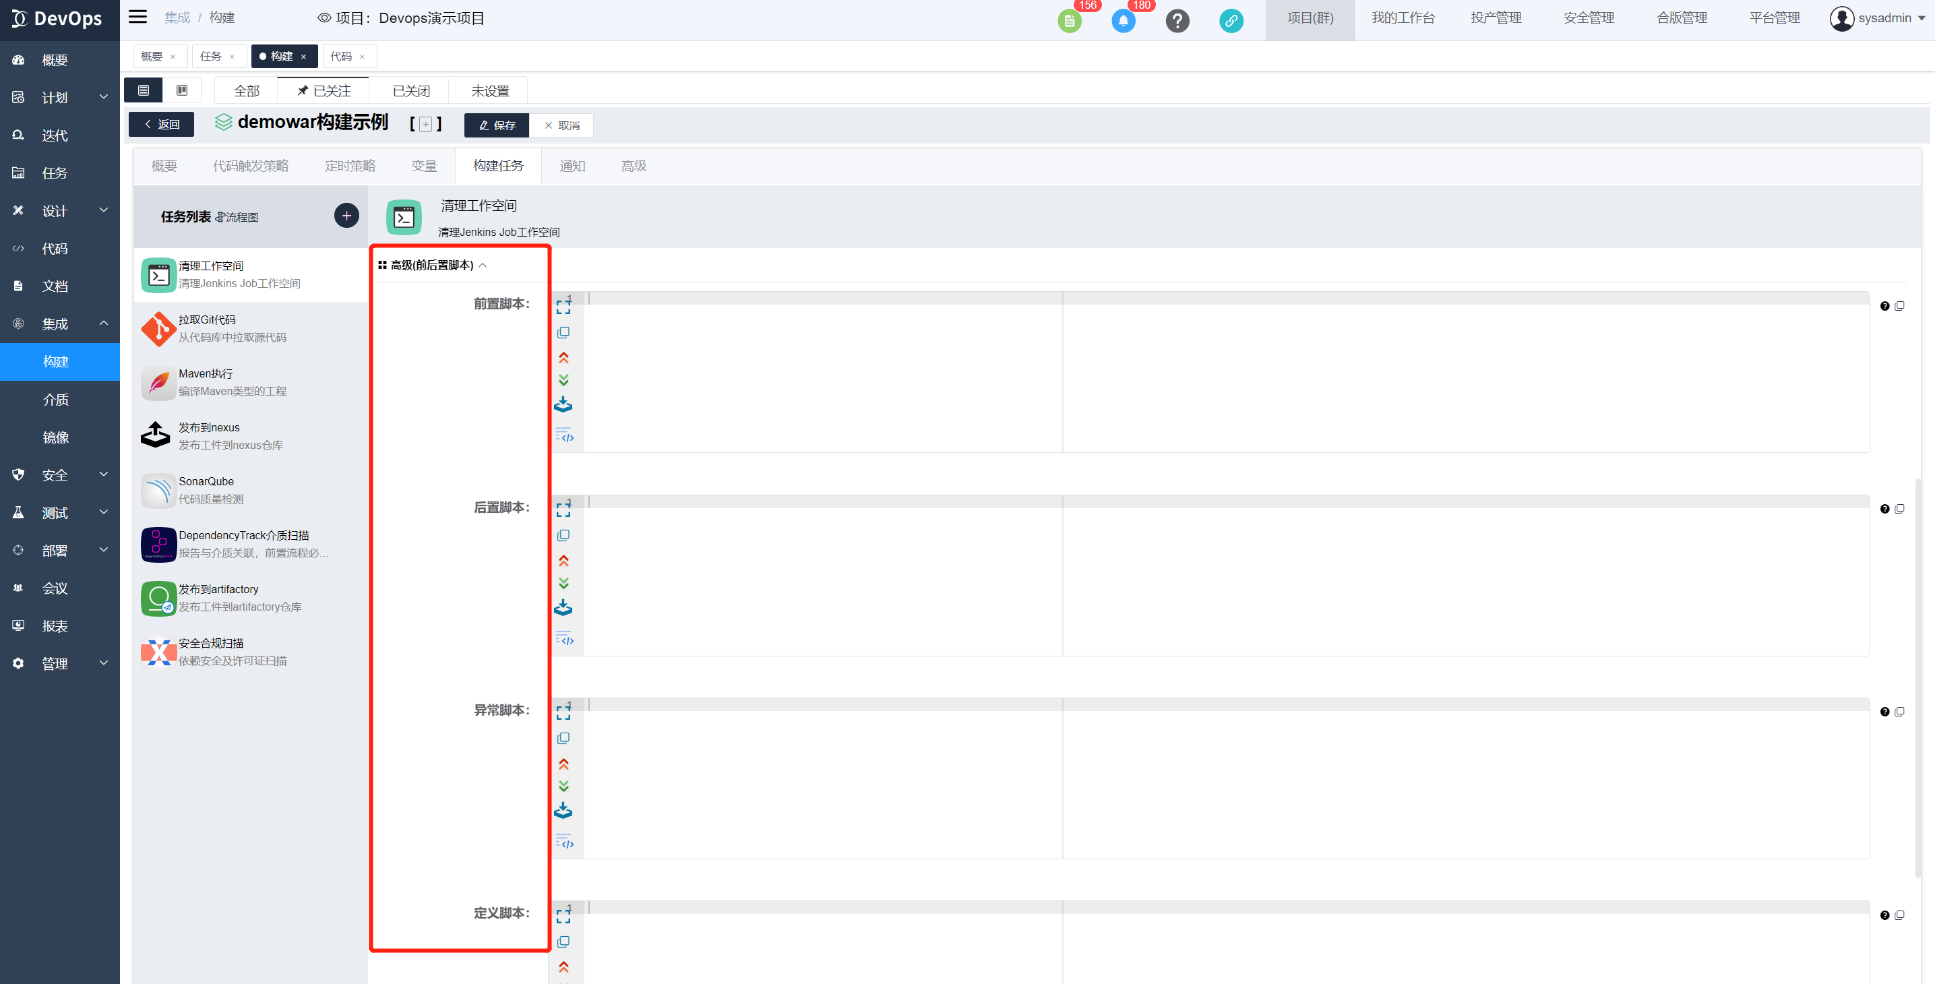Click help question mark icon right of 前置脚本
Image resolution: width=1935 pixels, height=984 pixels.
pos(1884,306)
